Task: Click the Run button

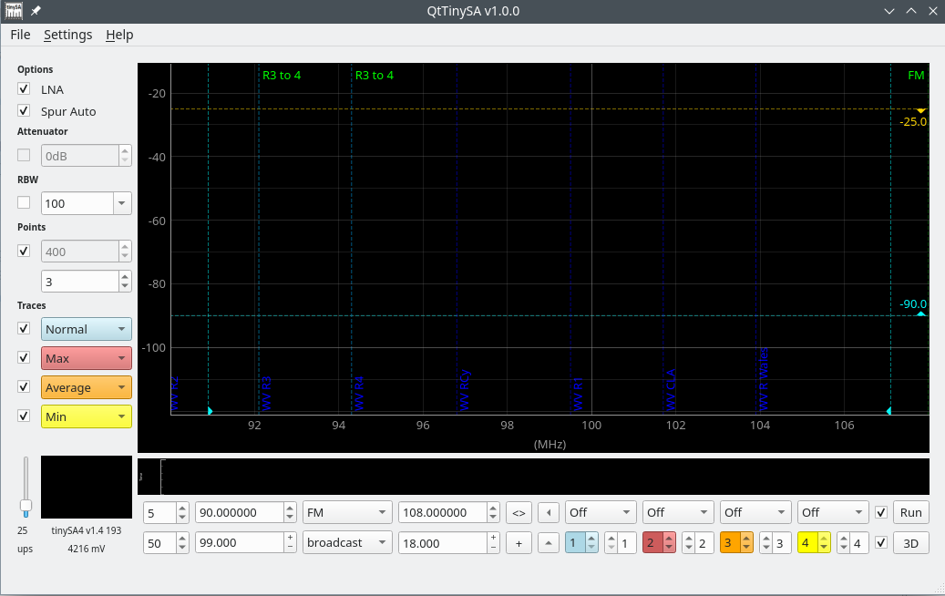Action: (x=910, y=513)
